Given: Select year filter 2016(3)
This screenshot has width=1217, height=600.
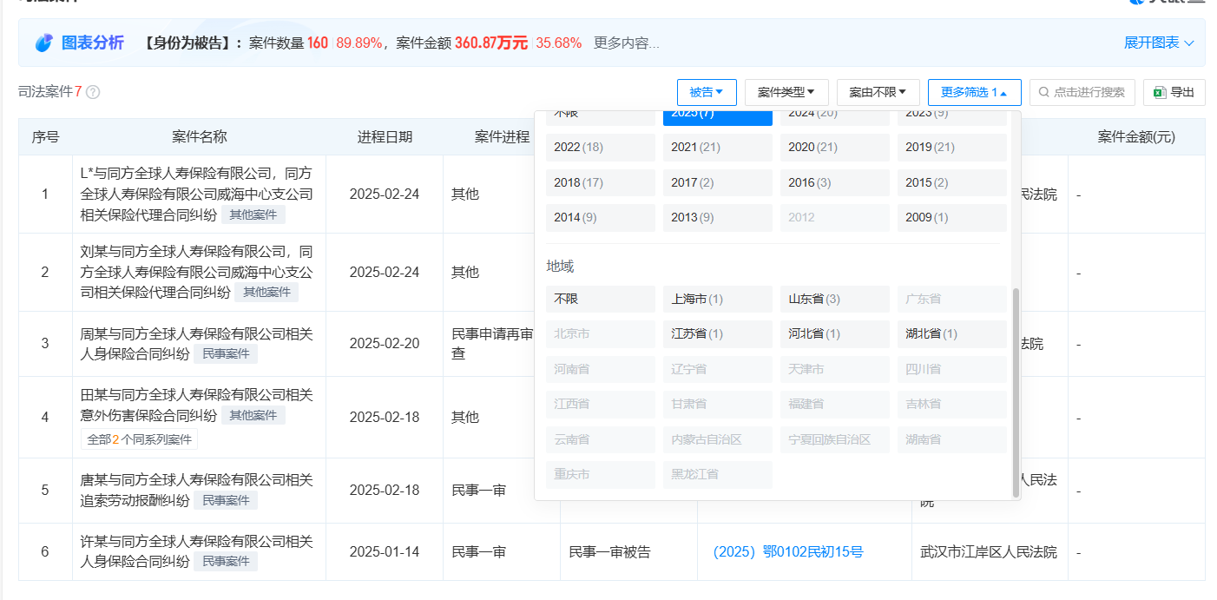Looking at the screenshot, I should point(834,182).
